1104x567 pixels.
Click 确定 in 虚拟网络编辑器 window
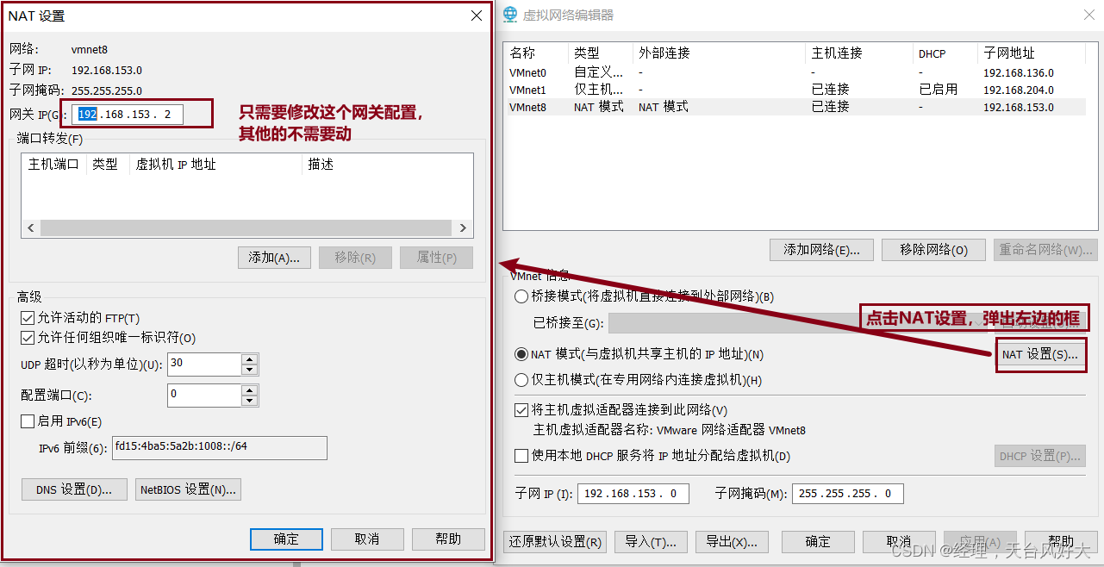(818, 542)
